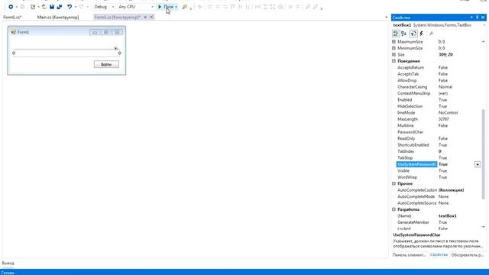The height and width of the screenshot is (275, 489).
Task: Toggle auto-hide pin of Свойства panel
Action: 477,18
